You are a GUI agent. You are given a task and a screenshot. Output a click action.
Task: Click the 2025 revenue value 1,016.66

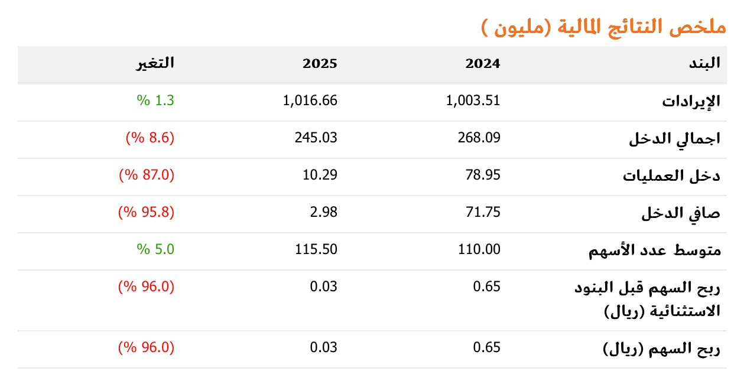pyautogui.click(x=310, y=100)
